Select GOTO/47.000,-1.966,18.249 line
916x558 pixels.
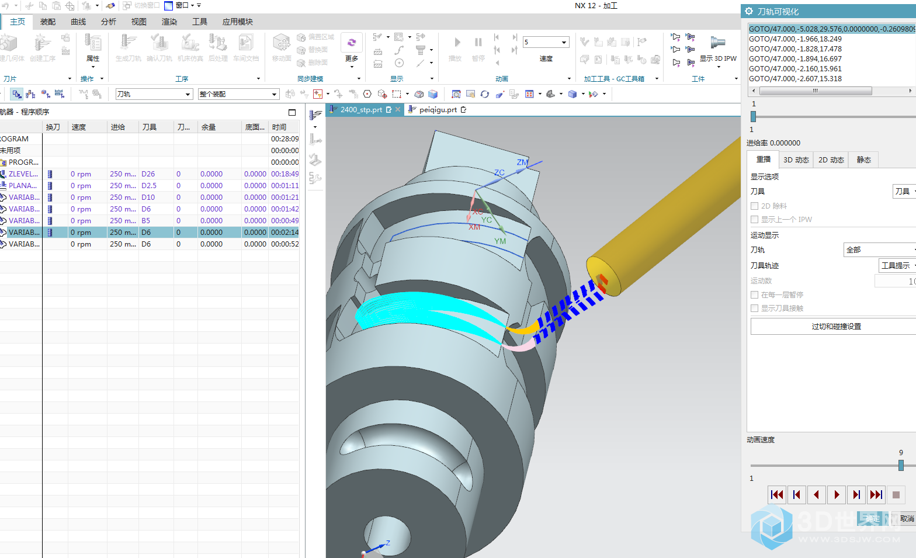pos(795,39)
